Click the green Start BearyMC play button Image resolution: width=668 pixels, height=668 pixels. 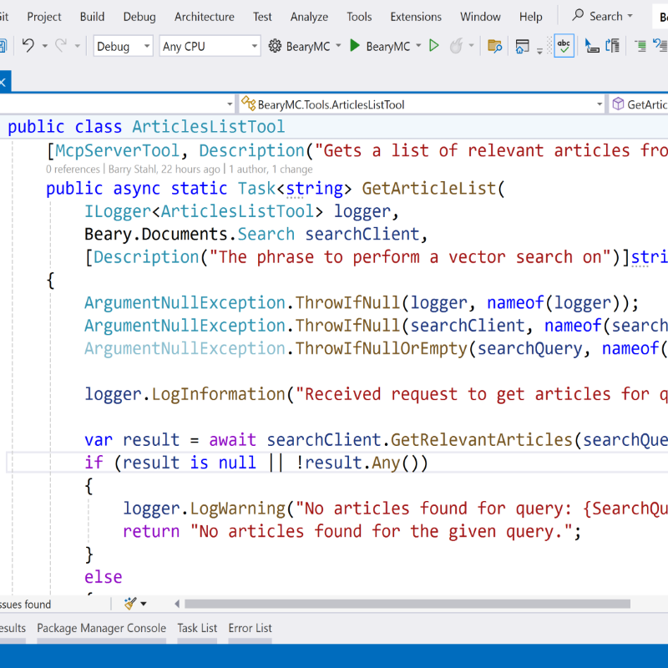tap(355, 47)
